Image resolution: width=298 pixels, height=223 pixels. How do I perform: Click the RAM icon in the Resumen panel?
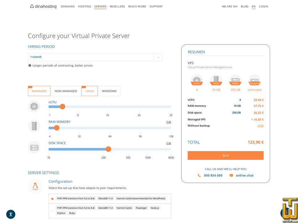click(x=216, y=80)
